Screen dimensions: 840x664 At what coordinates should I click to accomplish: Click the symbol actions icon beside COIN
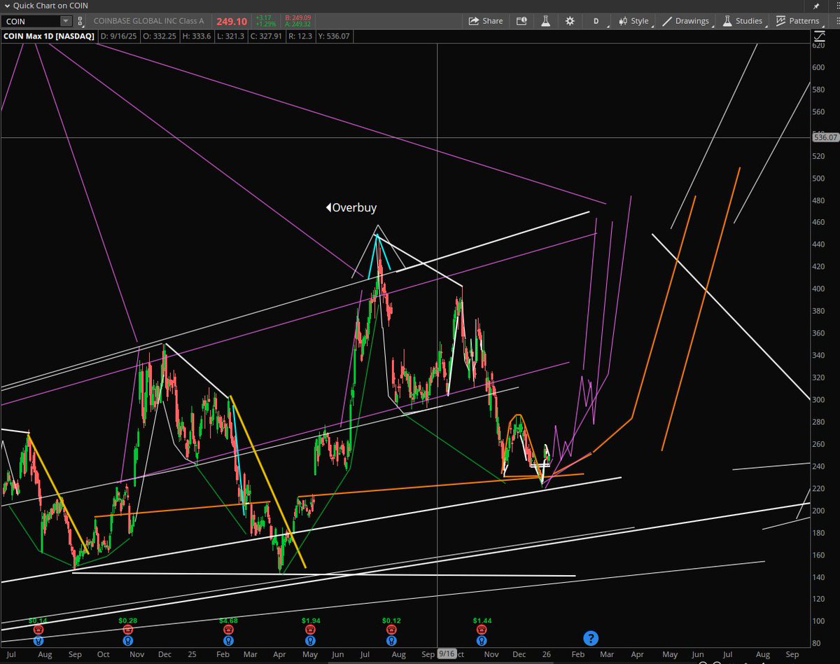[80, 22]
